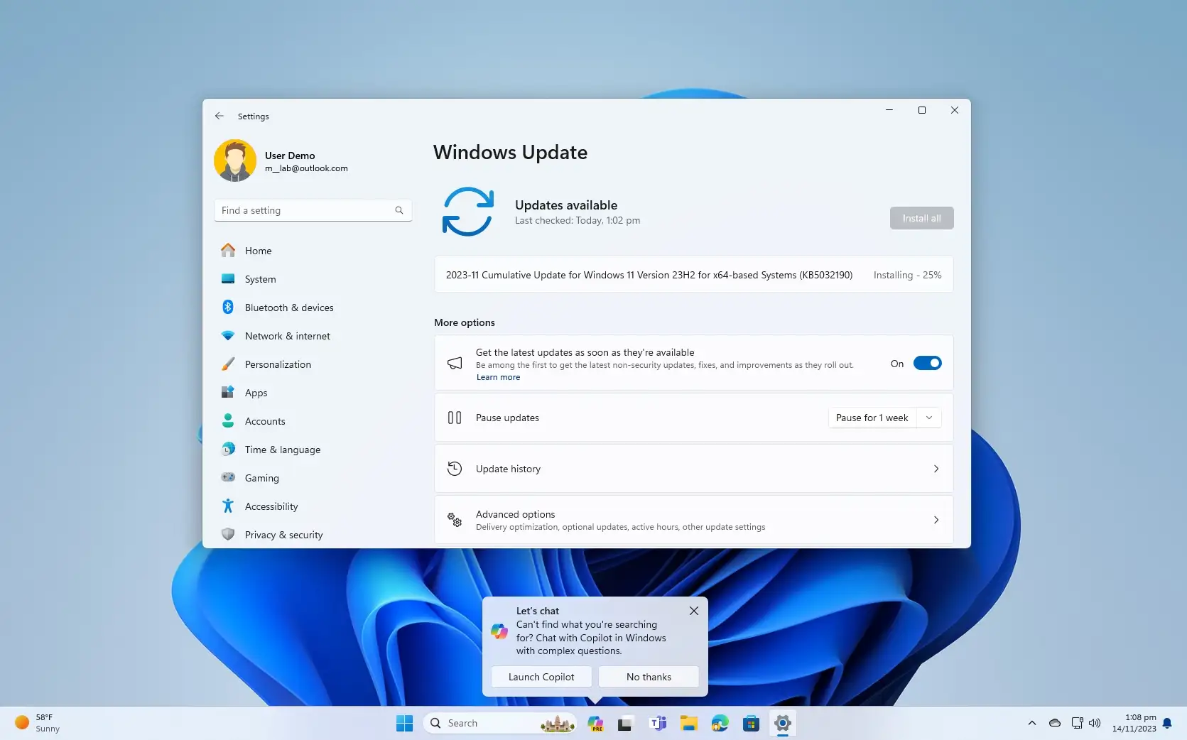Screen dimensions: 1187x740
Task: Expand Advanced options settings
Action: click(693, 519)
